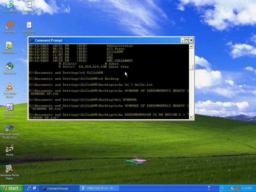Close the Command Prompt window
This screenshot has height=192, width=256.
tap(191, 40)
